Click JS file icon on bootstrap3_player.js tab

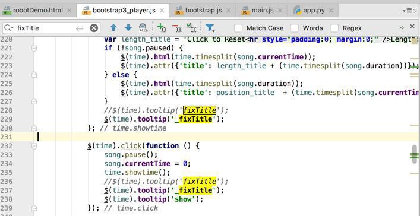click(86, 11)
